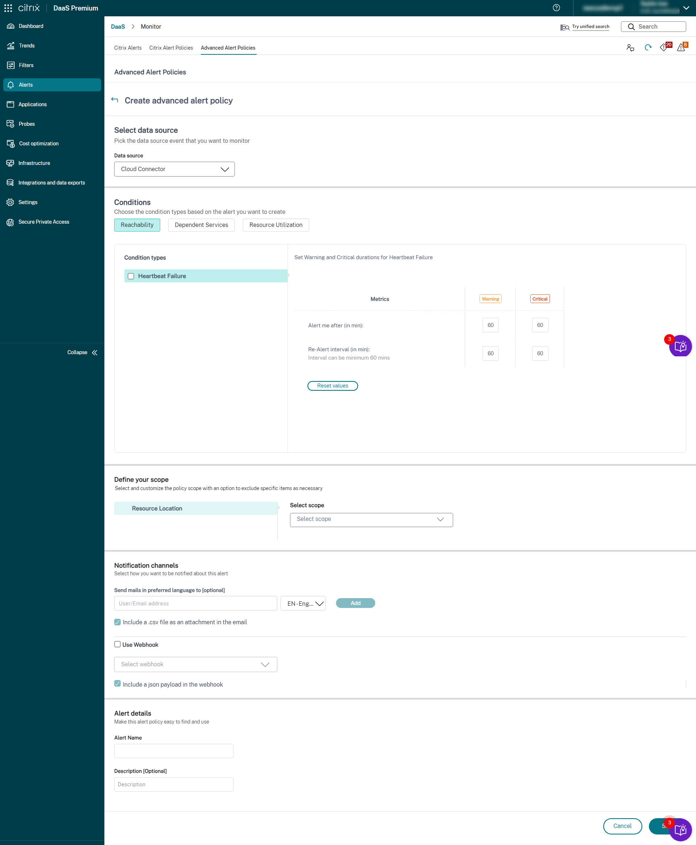Open the Data source Cloud Connector dropdown
The height and width of the screenshot is (845, 696).
click(x=174, y=169)
